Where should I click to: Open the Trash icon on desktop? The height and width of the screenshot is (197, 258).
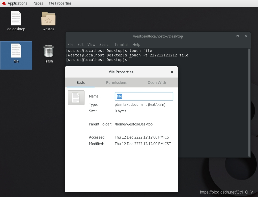pos(48,51)
